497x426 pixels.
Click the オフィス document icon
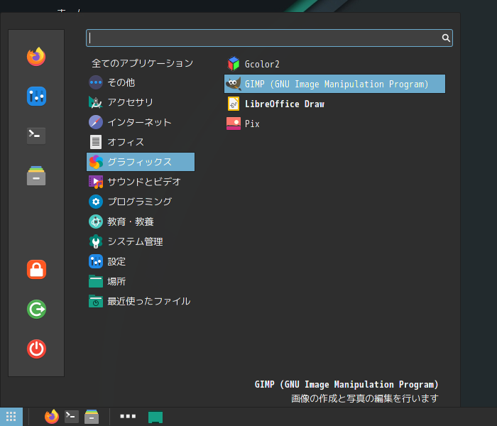[x=96, y=142]
